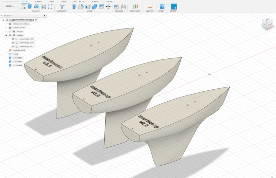
Task: Switch to the Surface tab
Action: coord(39,1)
